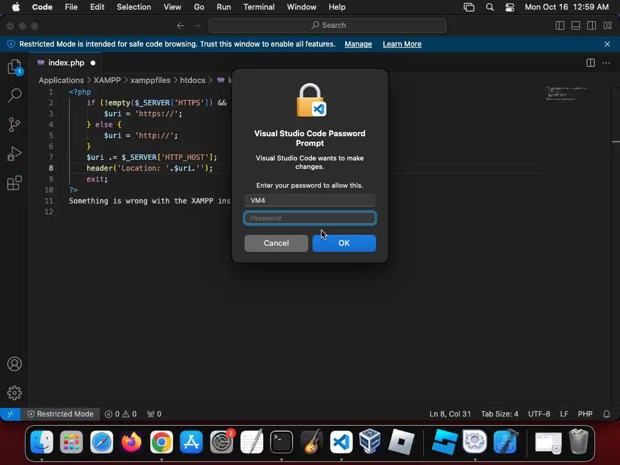620x465 pixels.
Task: Change Tab Size: 4 indentation
Action: pyautogui.click(x=500, y=414)
